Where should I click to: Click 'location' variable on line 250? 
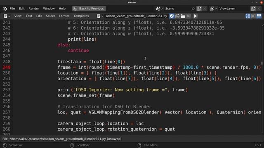(68, 73)
